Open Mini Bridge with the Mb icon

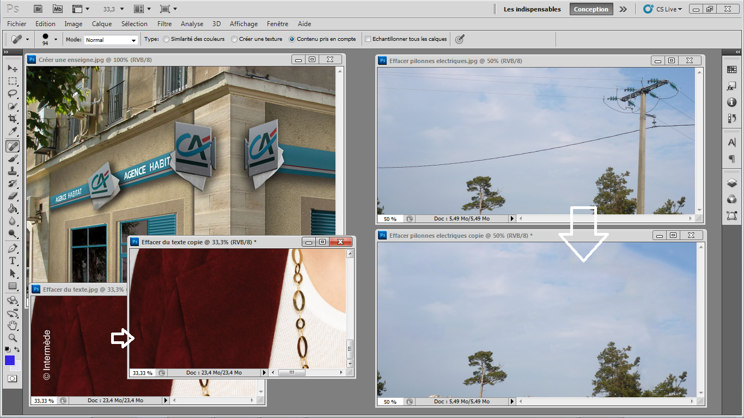tap(58, 9)
